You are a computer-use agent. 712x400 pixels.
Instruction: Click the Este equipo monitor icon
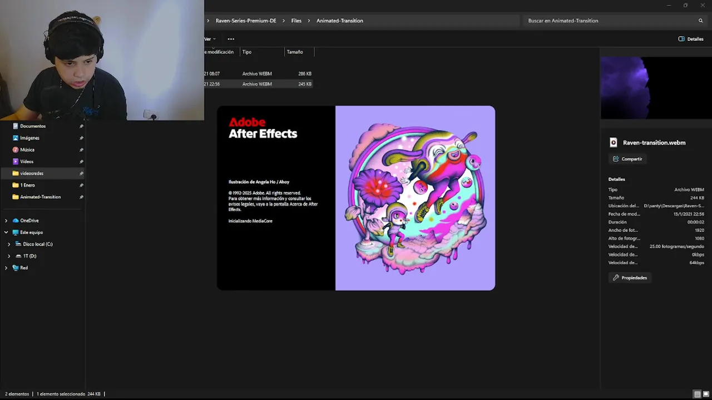coord(16,232)
